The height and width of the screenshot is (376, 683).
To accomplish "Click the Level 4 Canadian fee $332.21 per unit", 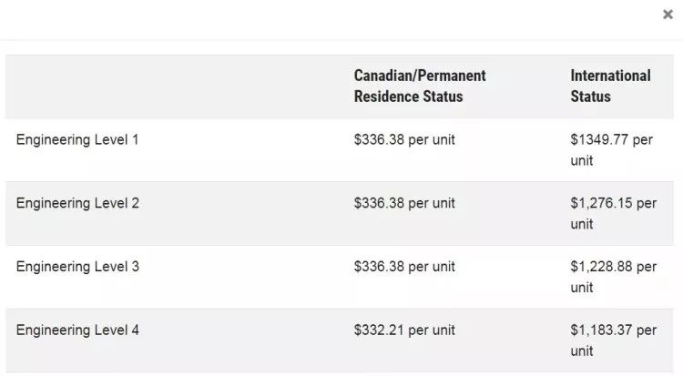I will [x=404, y=330].
